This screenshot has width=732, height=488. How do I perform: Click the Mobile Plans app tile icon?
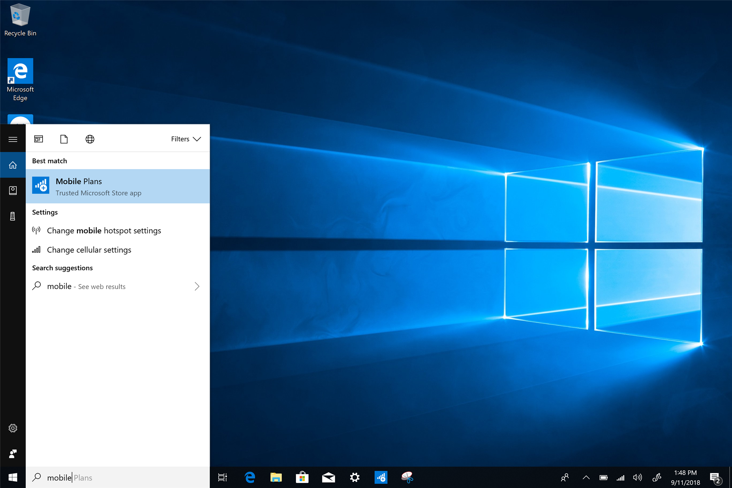(41, 185)
